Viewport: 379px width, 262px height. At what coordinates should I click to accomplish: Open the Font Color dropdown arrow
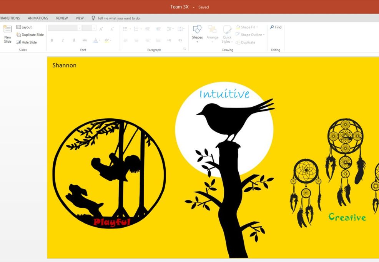[x=100, y=40]
